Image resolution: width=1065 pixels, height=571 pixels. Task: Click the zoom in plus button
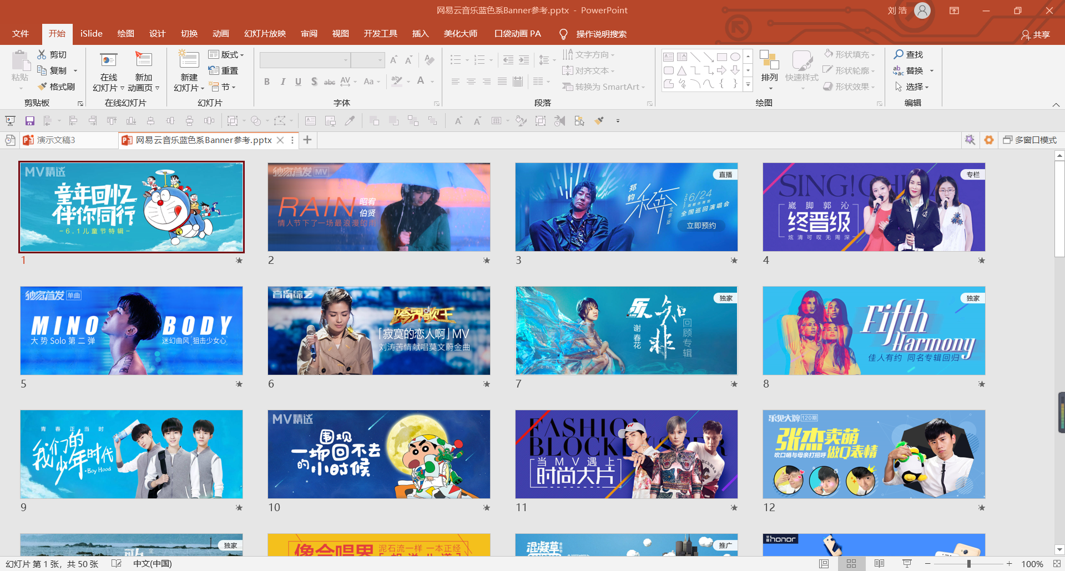tap(1010, 564)
